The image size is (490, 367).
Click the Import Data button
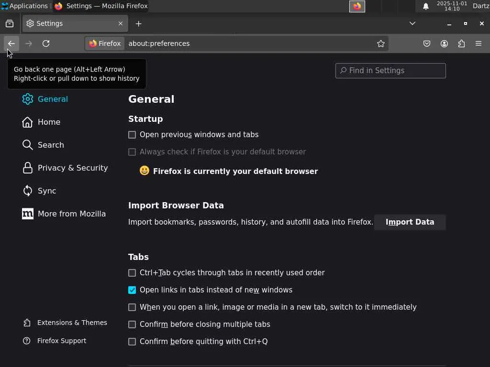(410, 222)
